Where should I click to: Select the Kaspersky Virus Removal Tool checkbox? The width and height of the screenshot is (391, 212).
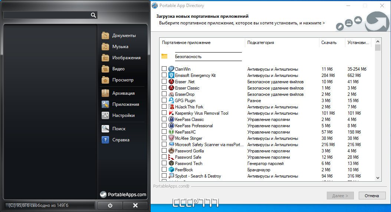[164, 112]
